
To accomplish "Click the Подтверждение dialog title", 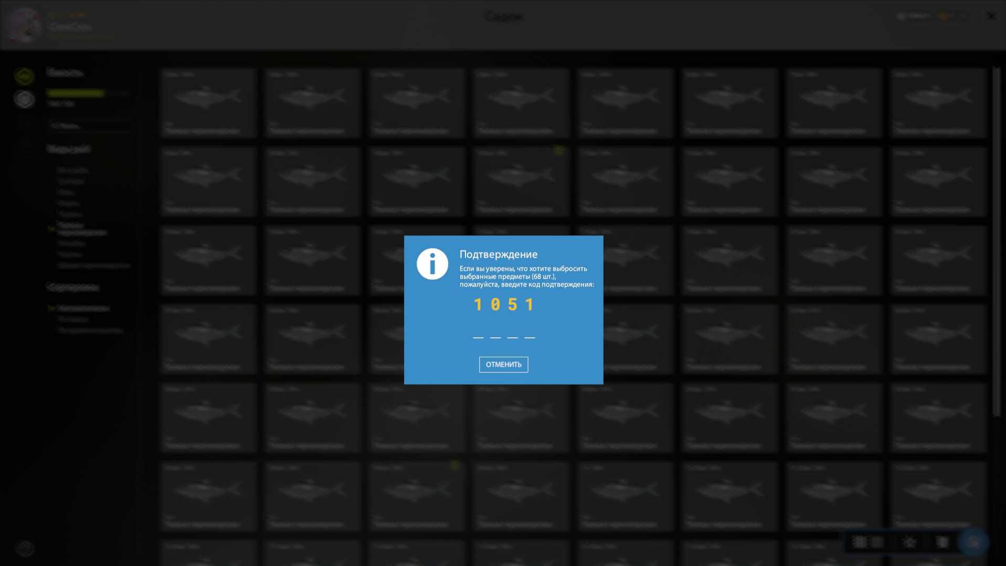I will pyautogui.click(x=499, y=254).
